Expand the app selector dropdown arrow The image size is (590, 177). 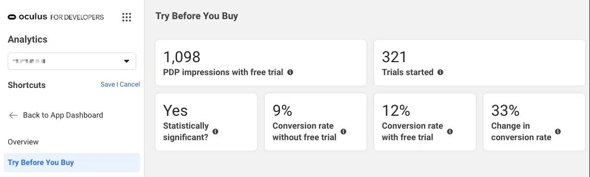pyautogui.click(x=127, y=61)
